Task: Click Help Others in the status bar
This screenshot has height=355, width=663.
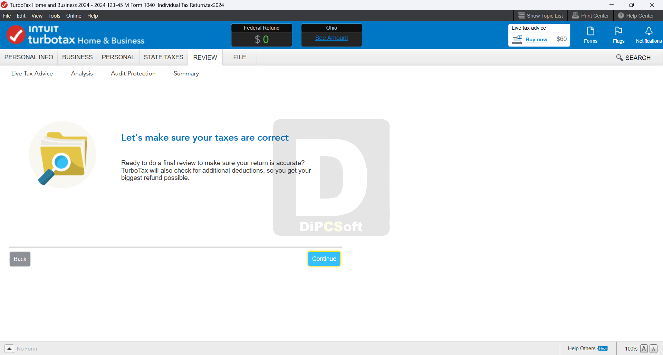Action: point(582,348)
